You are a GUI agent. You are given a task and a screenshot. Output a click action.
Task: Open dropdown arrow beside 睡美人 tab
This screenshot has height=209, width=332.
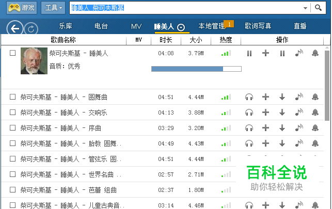click(x=181, y=27)
